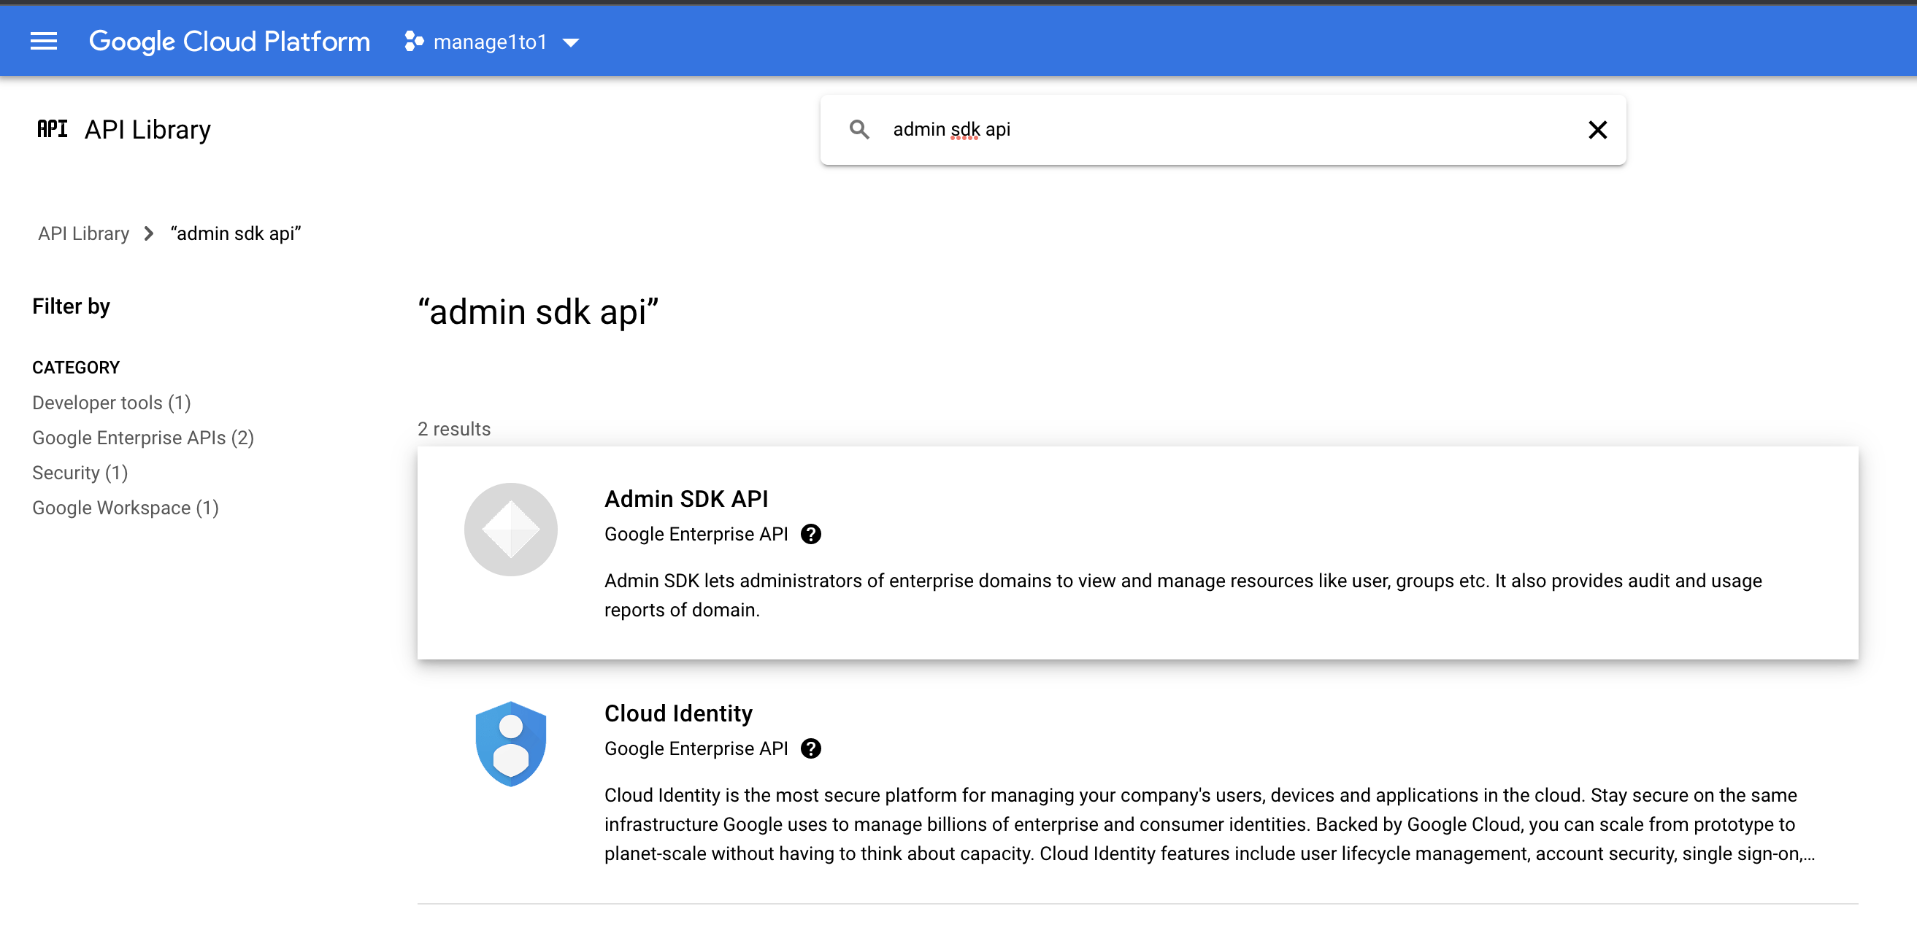Click the Cloud Identity shield icon
This screenshot has width=1917, height=941.
point(510,744)
